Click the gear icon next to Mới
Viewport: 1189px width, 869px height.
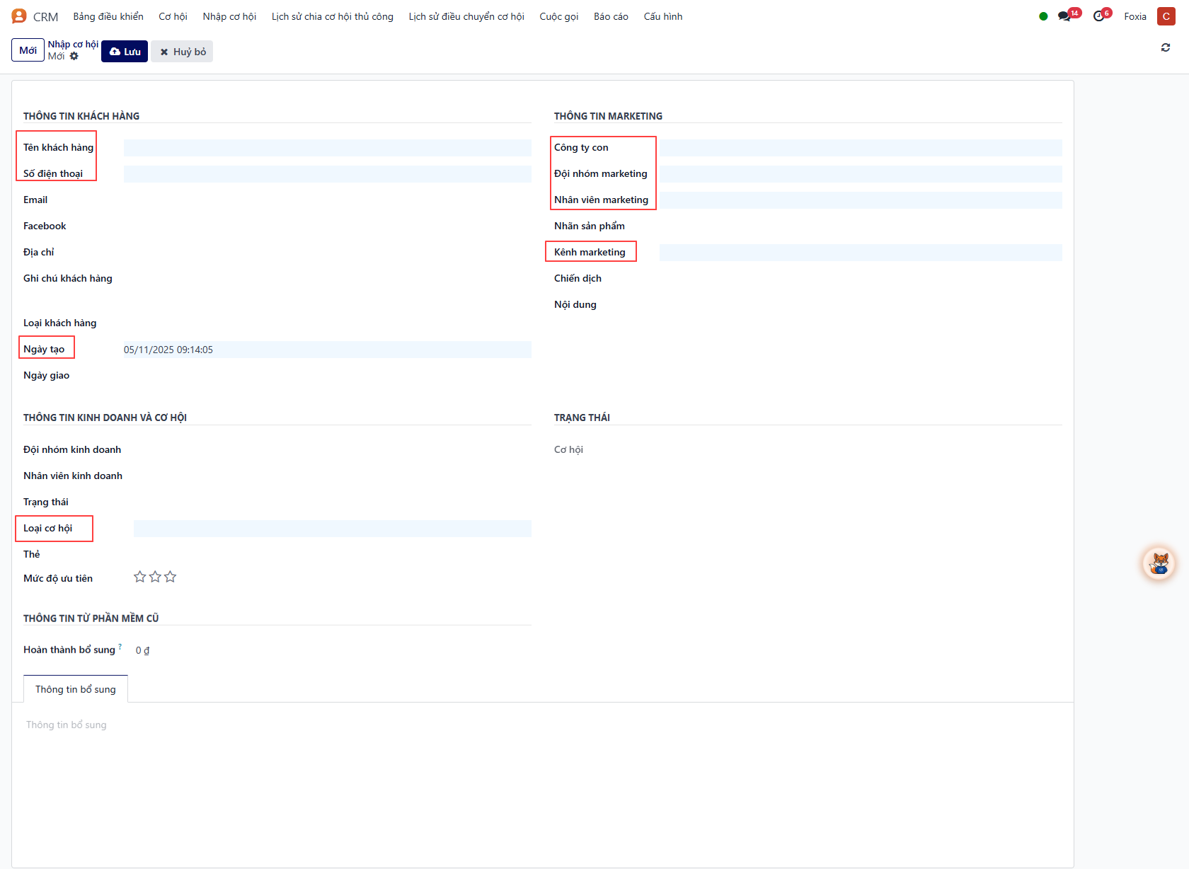[x=74, y=57]
